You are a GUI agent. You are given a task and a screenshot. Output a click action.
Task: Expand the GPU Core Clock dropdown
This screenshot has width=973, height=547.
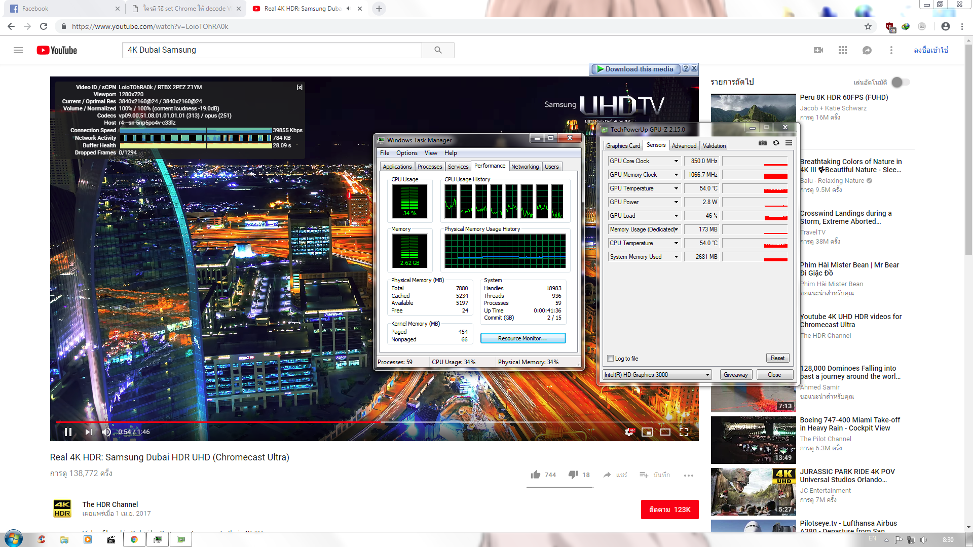(x=676, y=161)
